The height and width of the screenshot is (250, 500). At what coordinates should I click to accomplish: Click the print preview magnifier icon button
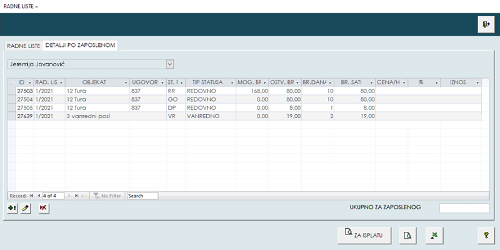pyautogui.click(x=407, y=235)
